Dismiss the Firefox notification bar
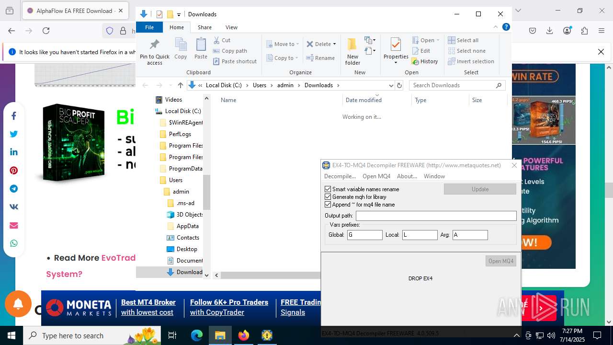The height and width of the screenshot is (345, 613). pos(601,52)
